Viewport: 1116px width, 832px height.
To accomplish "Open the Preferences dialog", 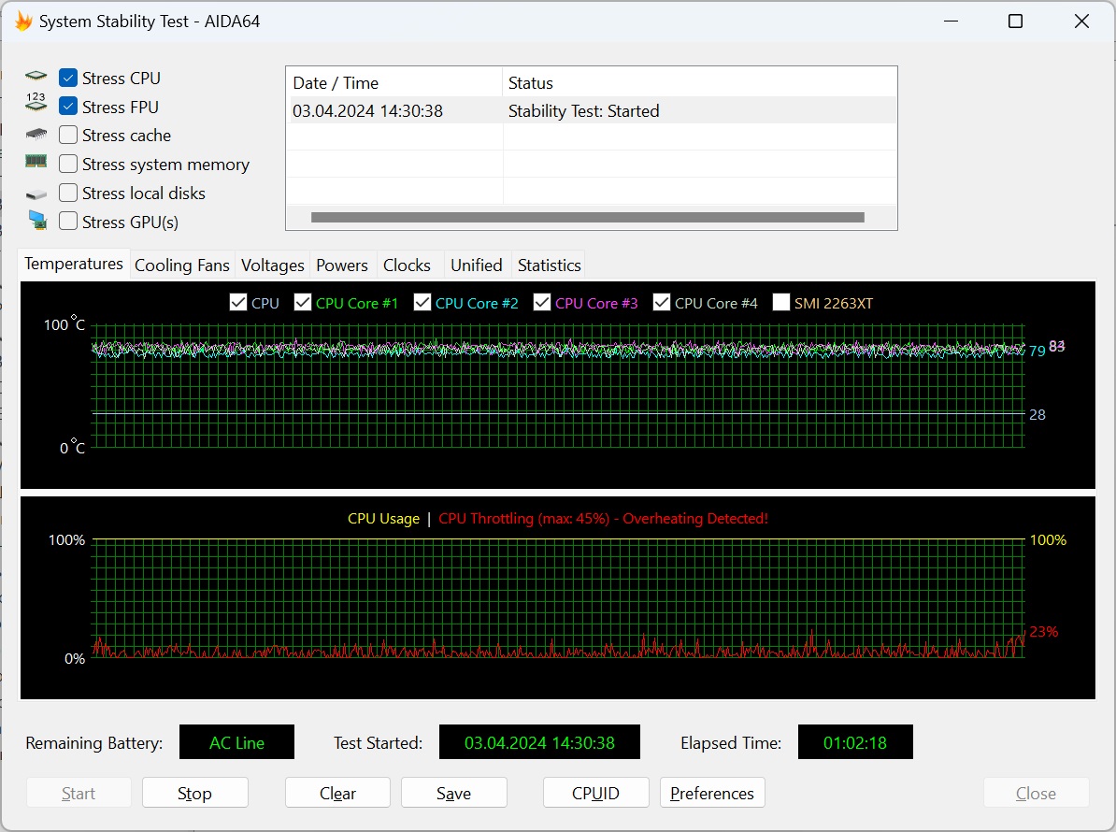I will point(711,793).
